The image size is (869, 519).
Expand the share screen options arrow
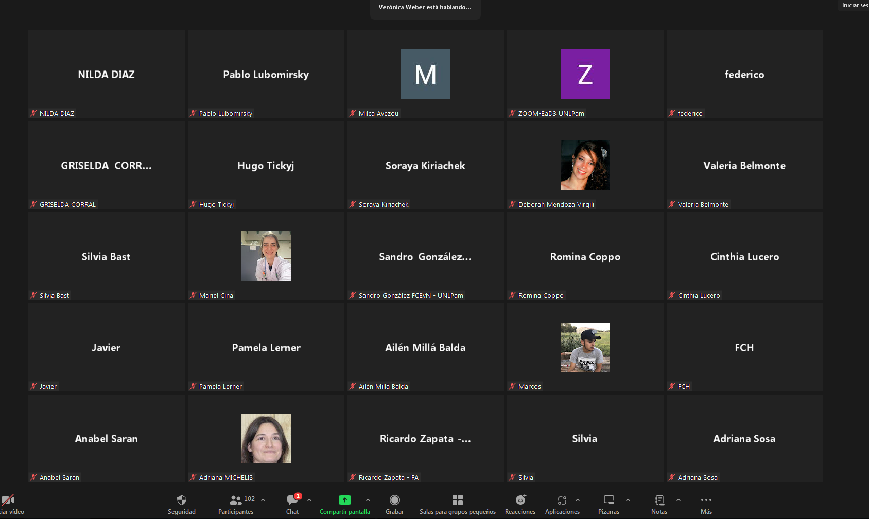(x=368, y=500)
